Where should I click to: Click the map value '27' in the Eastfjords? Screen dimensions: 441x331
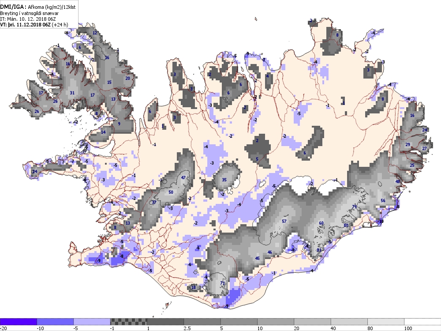(x=424, y=149)
